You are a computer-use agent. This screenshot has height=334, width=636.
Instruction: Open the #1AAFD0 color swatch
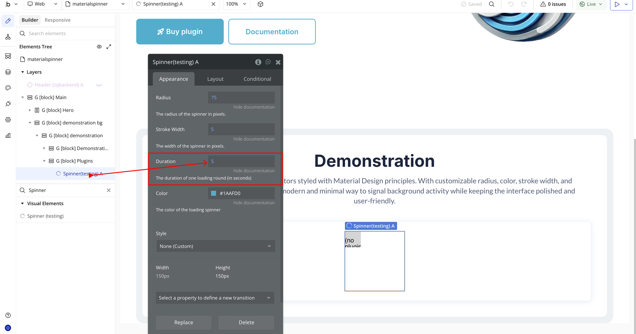click(x=213, y=193)
